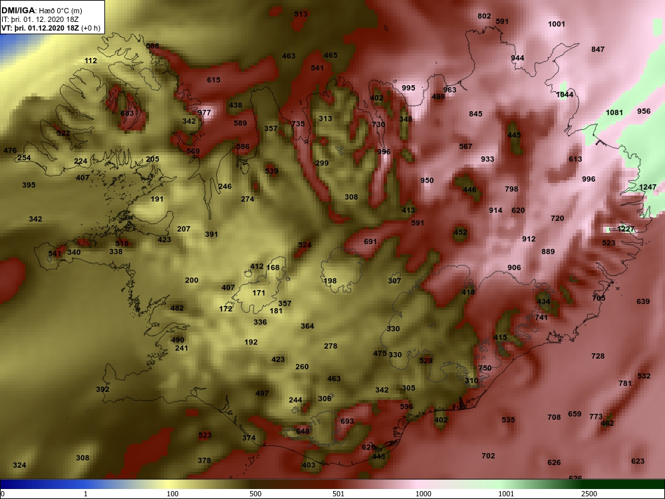Click the DMI/IGA Hæð 0°C title text

(x=42, y=11)
